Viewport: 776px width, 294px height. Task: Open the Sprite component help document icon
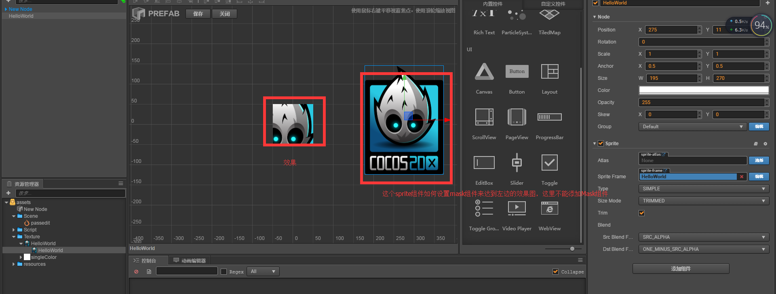pyautogui.click(x=755, y=144)
